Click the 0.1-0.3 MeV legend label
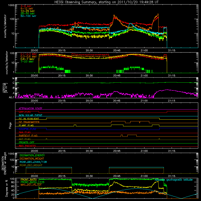The height and width of the screenshot is (201, 201). (29, 54)
